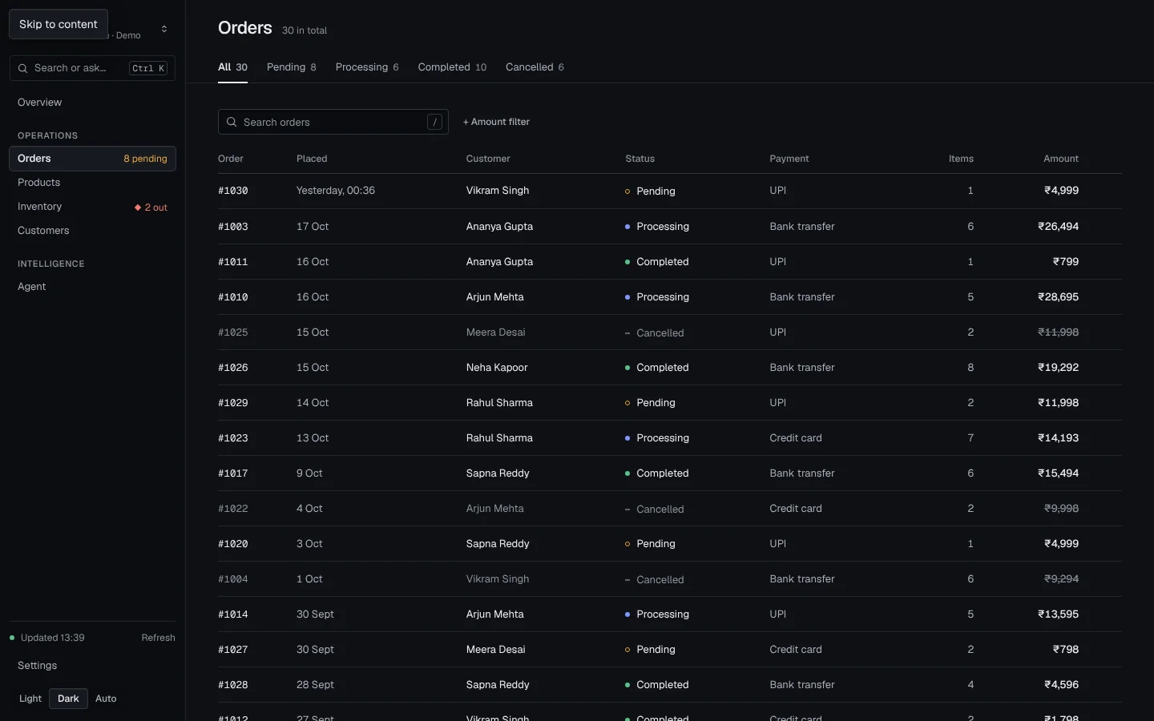Switch to the Pending orders tab
The width and height of the screenshot is (1154, 721).
tap(292, 67)
